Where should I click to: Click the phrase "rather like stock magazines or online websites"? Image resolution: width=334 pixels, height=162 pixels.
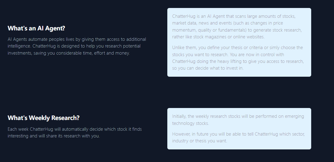(218, 37)
